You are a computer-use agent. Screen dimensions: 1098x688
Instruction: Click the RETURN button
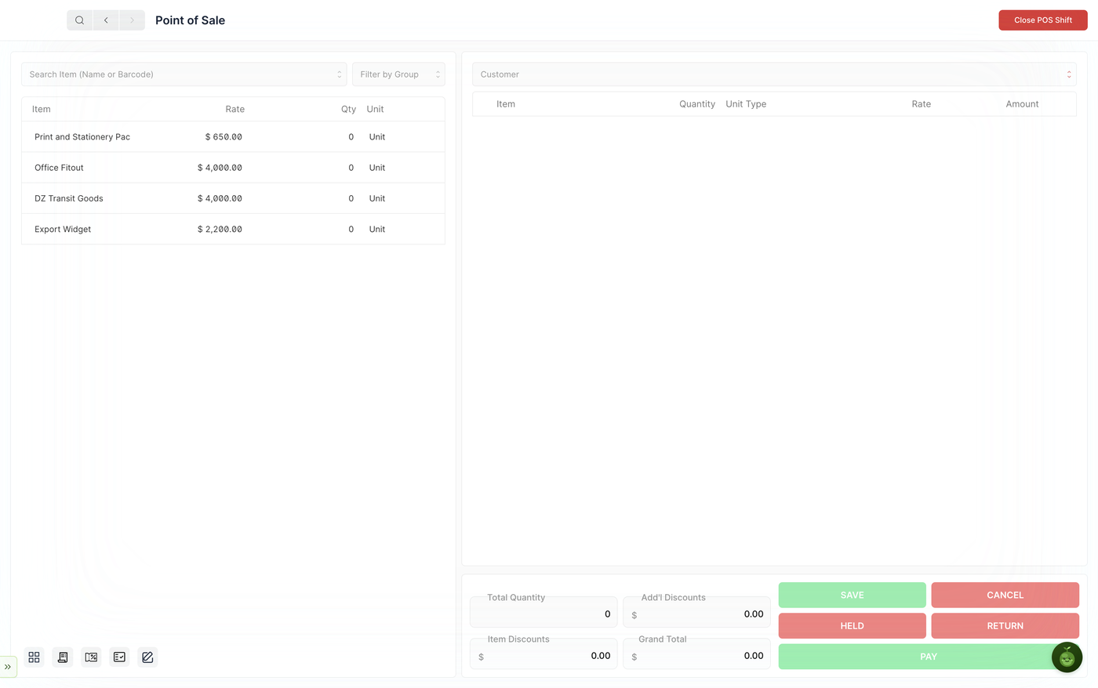(x=1005, y=626)
